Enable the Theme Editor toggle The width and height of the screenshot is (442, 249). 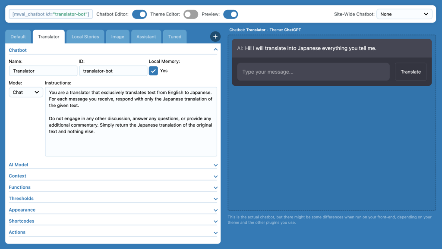(191, 14)
